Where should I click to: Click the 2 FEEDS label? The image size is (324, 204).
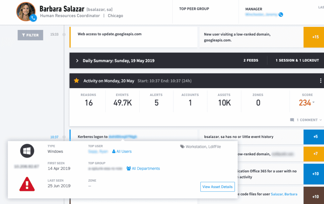pos(251,60)
